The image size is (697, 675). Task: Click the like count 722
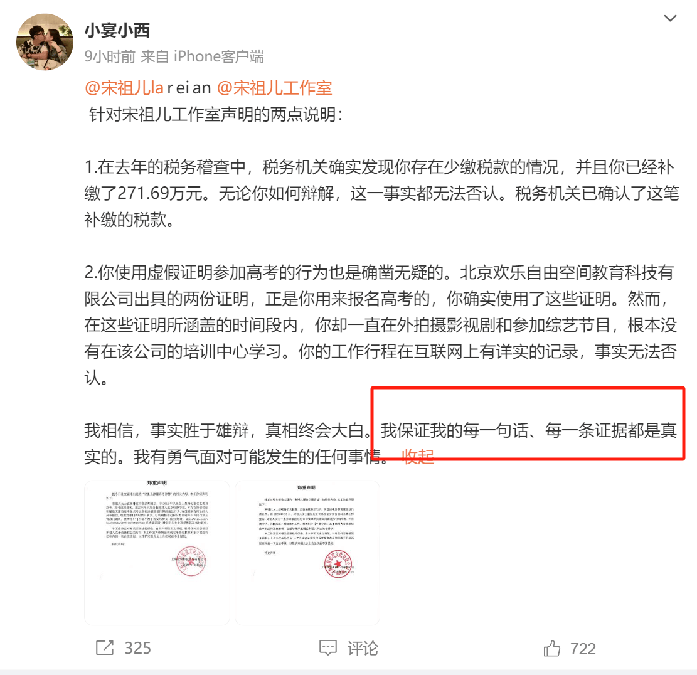pyautogui.click(x=583, y=649)
